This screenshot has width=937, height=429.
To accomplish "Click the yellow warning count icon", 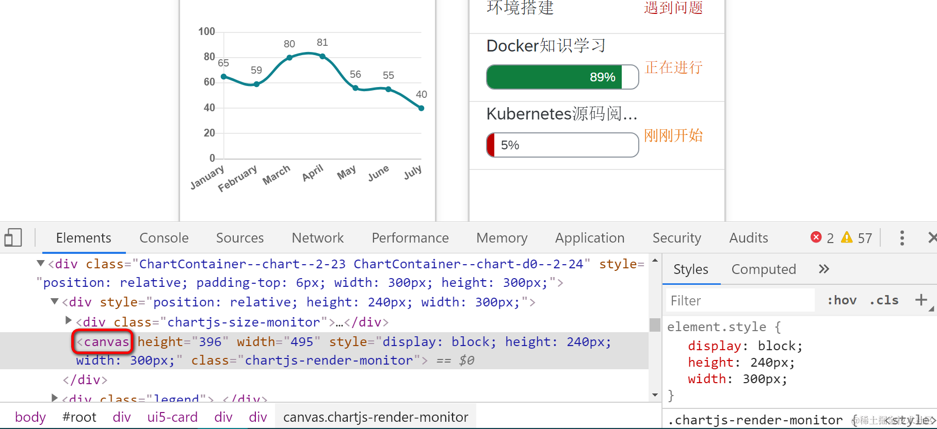I will (847, 237).
